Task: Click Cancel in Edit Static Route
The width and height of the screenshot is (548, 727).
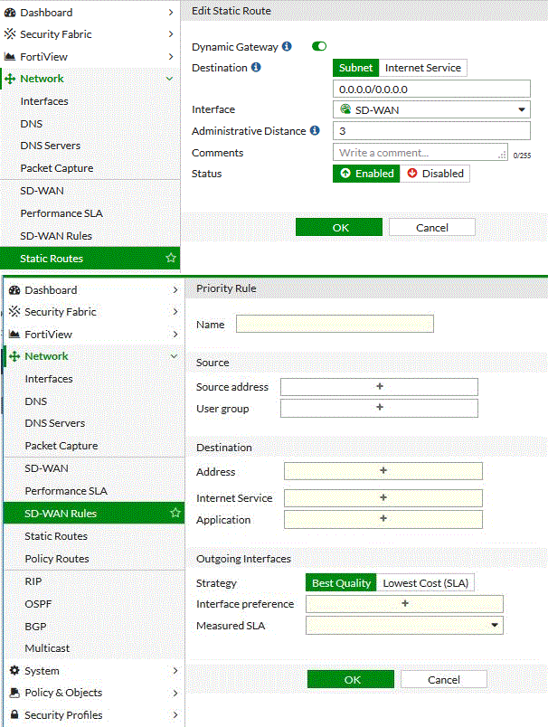Action: point(432,227)
